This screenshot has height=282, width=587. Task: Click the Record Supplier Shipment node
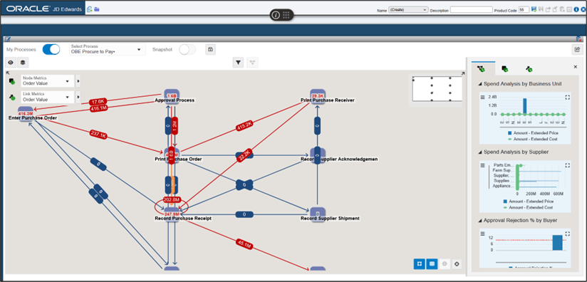point(318,214)
